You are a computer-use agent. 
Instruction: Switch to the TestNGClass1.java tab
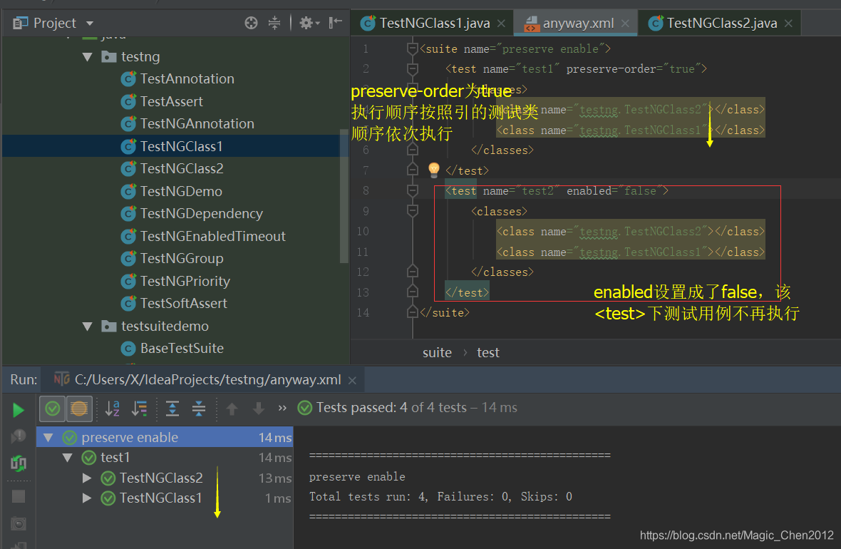(x=435, y=23)
